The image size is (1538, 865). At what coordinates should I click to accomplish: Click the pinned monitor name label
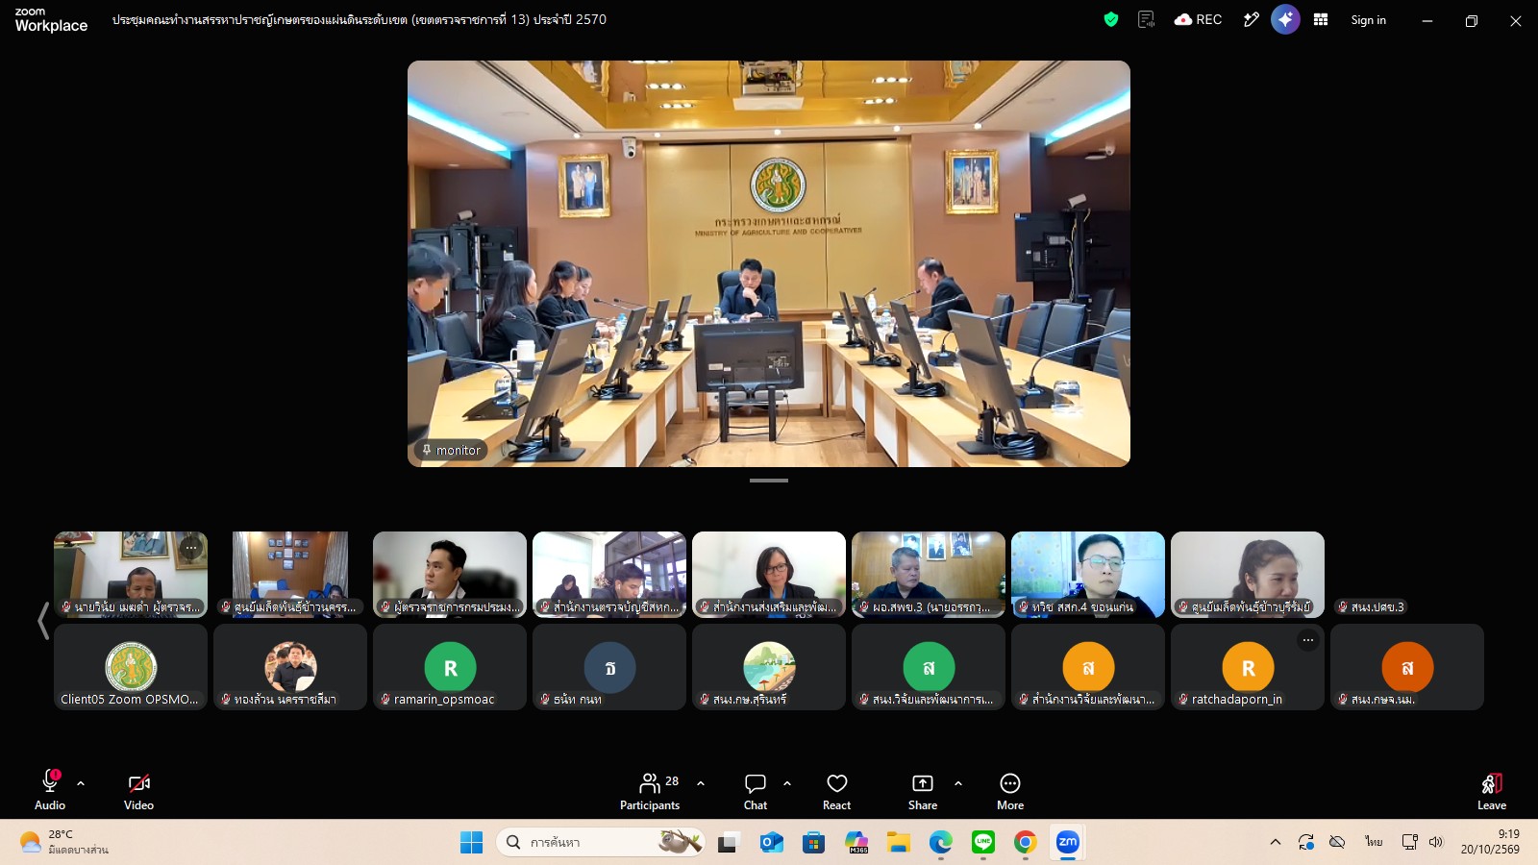[x=451, y=450]
